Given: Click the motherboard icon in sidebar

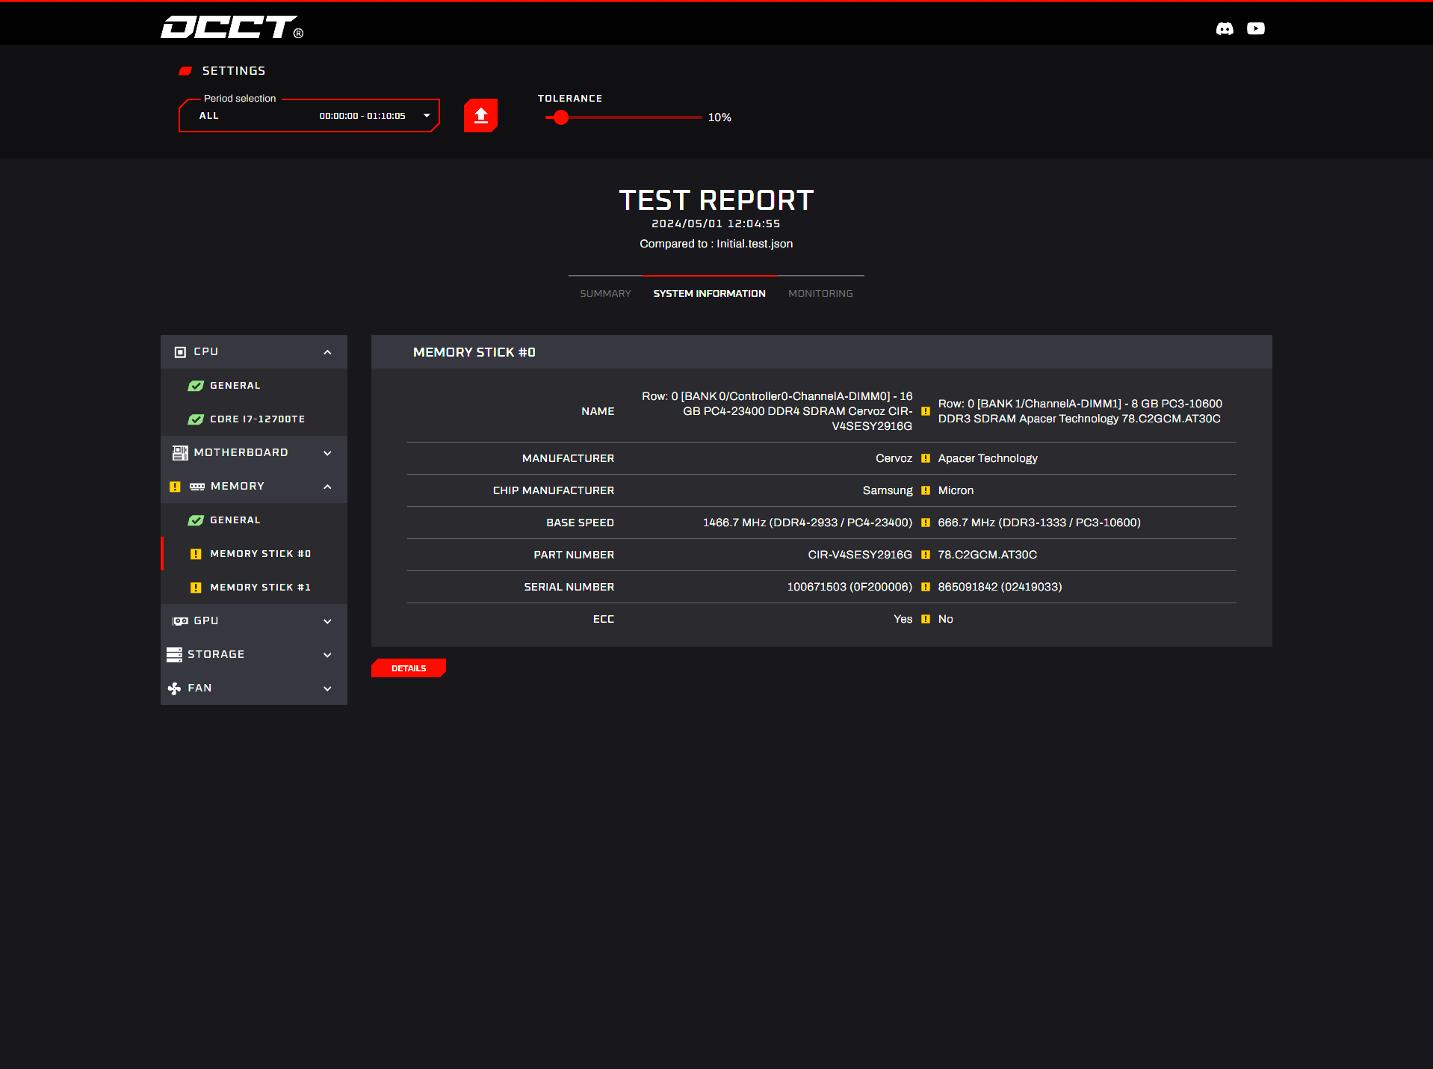Looking at the screenshot, I should pos(180,452).
